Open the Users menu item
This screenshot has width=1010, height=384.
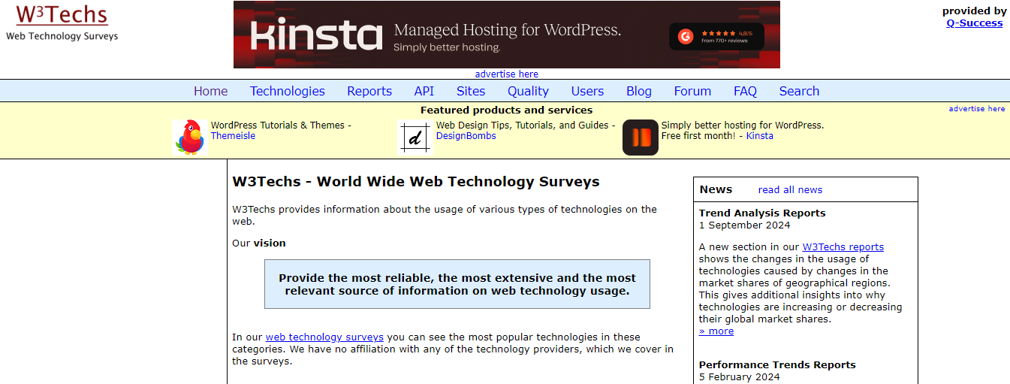[587, 91]
